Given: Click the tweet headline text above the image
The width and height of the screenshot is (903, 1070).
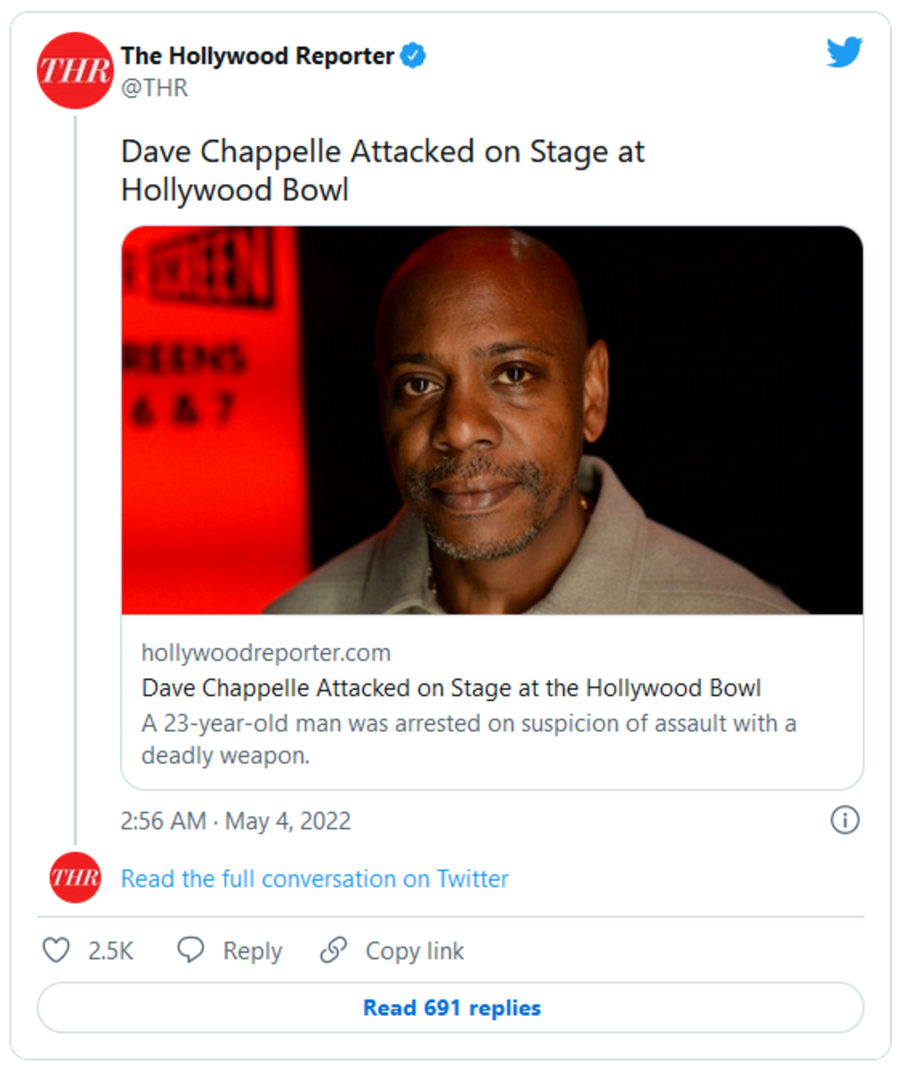Looking at the screenshot, I should coord(382,170).
